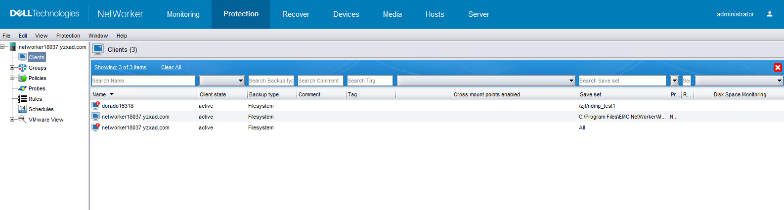Switch to the Devices tab
This screenshot has height=210, width=784.
pos(346,14)
